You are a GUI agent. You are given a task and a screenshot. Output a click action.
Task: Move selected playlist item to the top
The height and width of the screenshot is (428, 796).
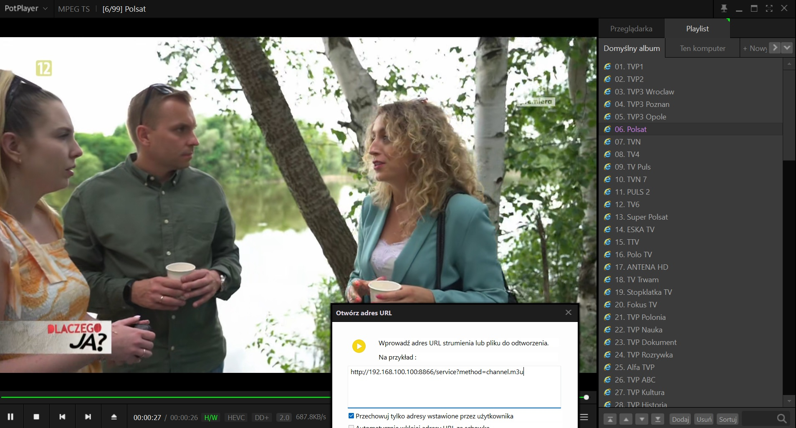click(x=610, y=419)
